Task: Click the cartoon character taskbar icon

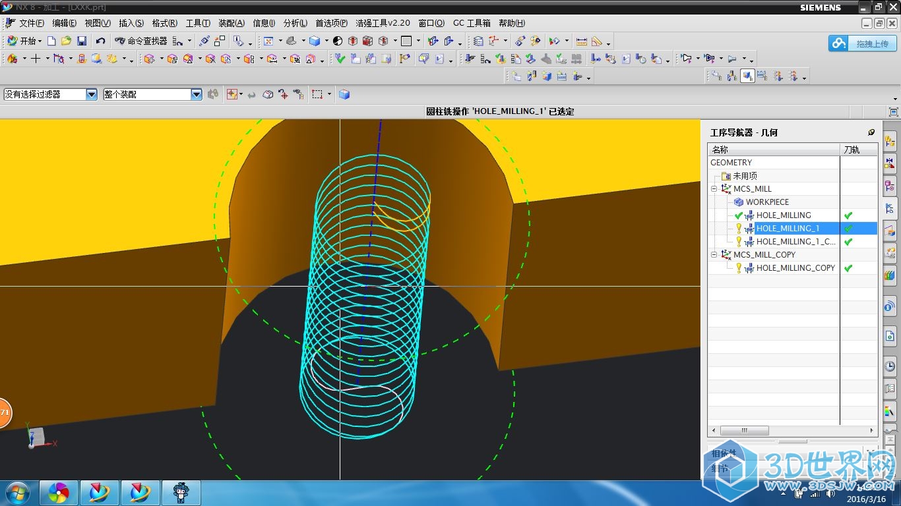Action: pyautogui.click(x=181, y=493)
